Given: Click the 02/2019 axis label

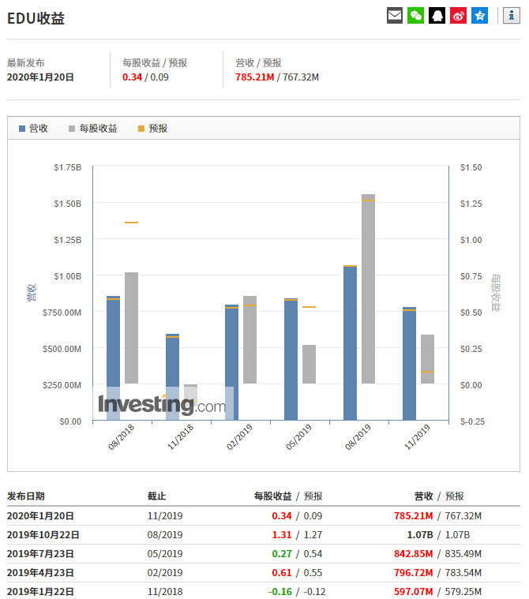Looking at the screenshot, I should (240, 437).
